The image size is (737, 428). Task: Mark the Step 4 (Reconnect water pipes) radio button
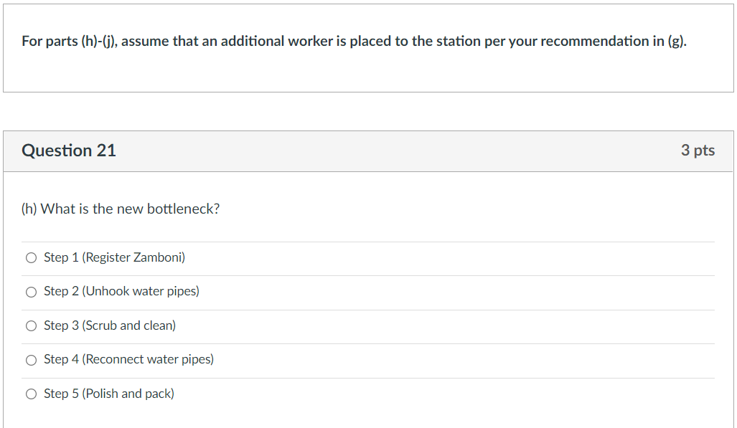click(31, 360)
